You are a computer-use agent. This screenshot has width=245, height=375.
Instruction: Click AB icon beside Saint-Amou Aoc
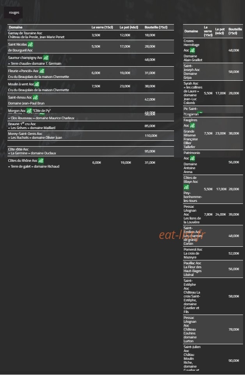[x=36, y=97]
